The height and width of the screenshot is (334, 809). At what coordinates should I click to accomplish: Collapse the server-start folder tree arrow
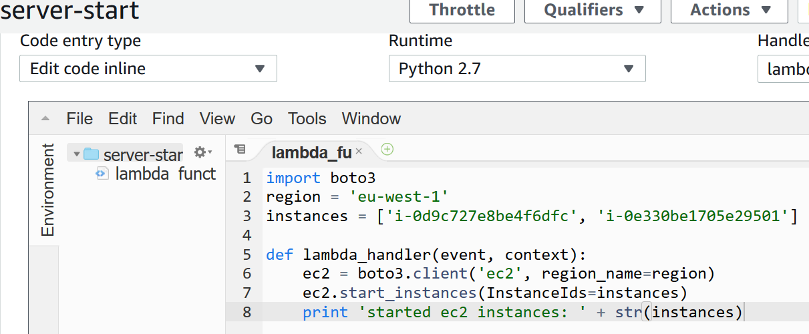(76, 154)
